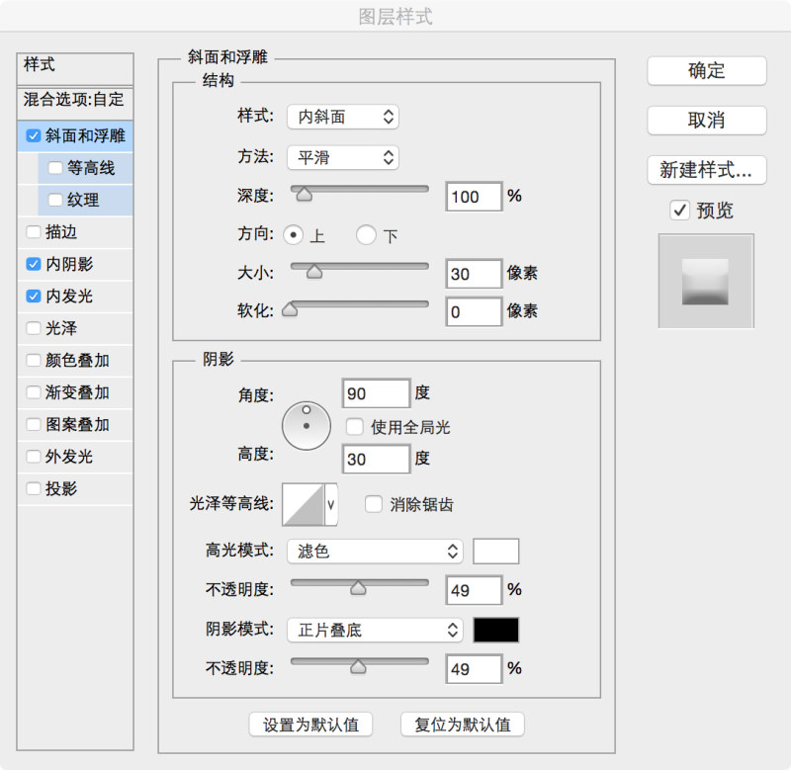Uncheck the 内发光 checkbox
This screenshot has height=770, width=791.
[34, 296]
